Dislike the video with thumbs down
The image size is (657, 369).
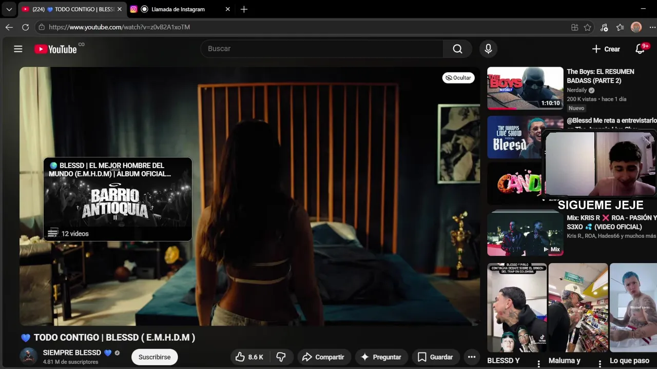coord(281,357)
